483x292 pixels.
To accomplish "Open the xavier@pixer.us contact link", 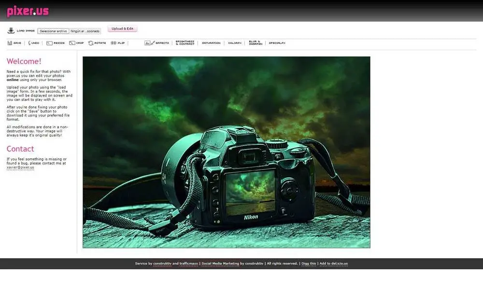I will pyautogui.click(x=20, y=167).
